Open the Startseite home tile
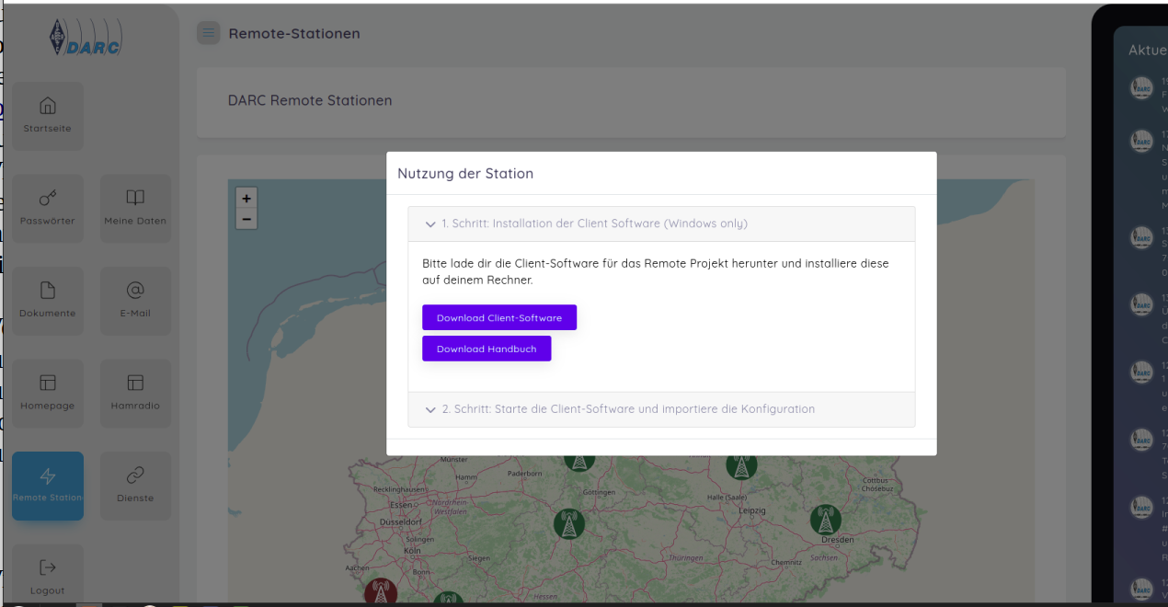The height and width of the screenshot is (607, 1168). 48,116
